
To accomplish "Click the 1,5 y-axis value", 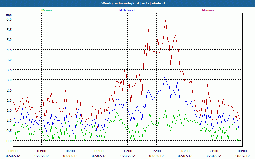I will coord(9,110).
